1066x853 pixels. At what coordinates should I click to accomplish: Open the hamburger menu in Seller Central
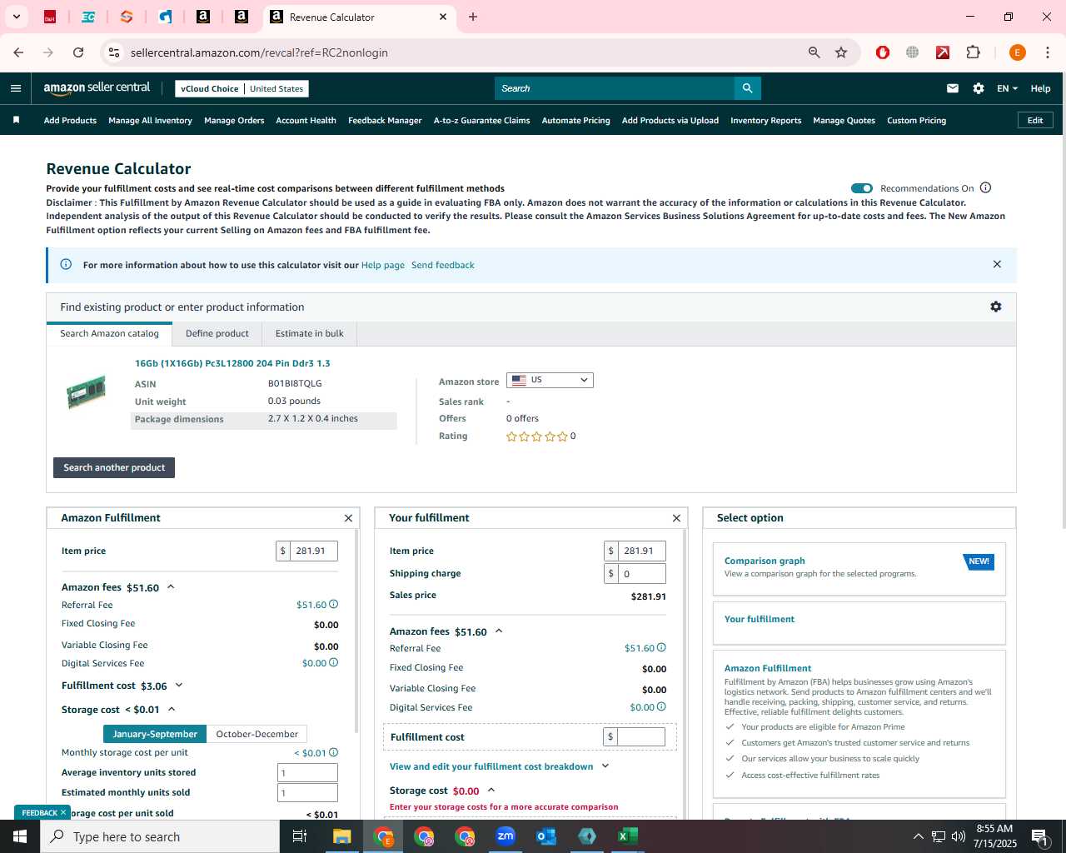[x=16, y=88]
